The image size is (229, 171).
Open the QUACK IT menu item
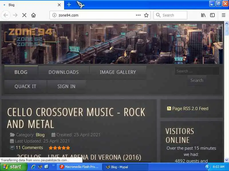(25, 86)
